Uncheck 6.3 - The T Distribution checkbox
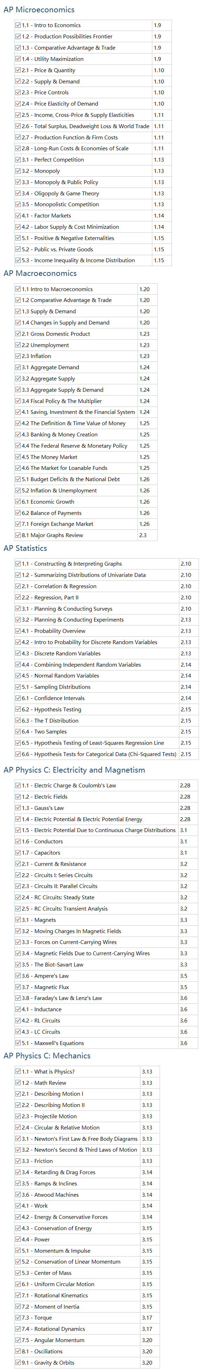This screenshot has height=1372, width=200. click(x=19, y=720)
